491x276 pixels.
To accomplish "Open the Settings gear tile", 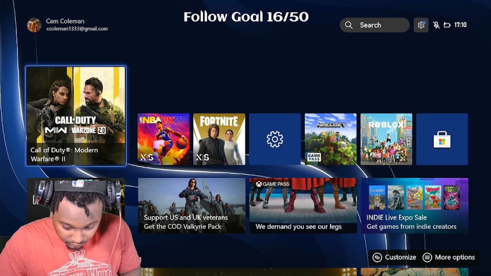I will [275, 139].
